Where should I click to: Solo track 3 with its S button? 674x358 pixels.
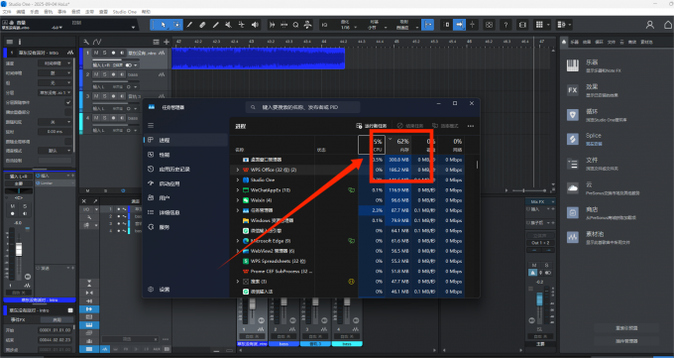coord(104,96)
